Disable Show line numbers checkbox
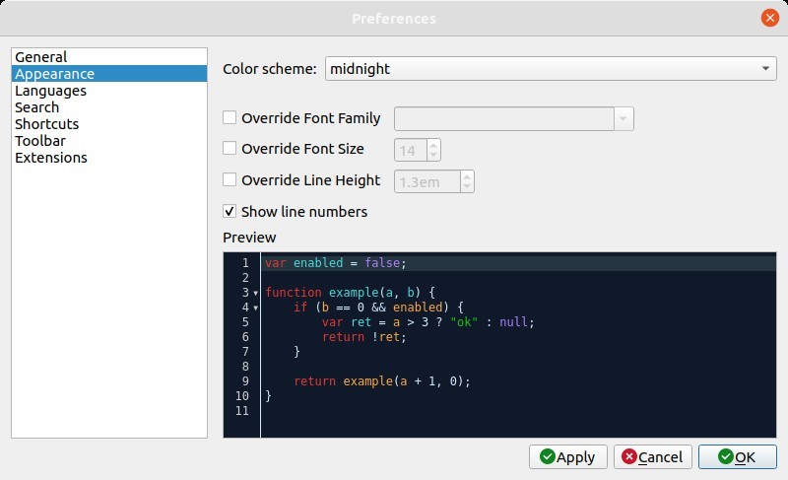788x480 pixels. click(230, 211)
